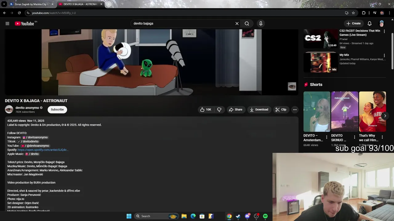394x221 pixels.
Task: Open options for My Mix
Action: [384, 56]
